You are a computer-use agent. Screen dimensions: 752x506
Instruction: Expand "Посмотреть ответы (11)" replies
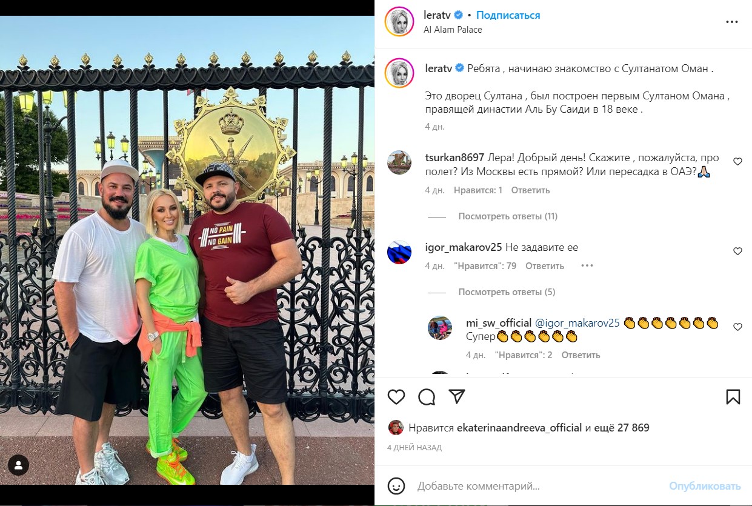[x=508, y=216]
